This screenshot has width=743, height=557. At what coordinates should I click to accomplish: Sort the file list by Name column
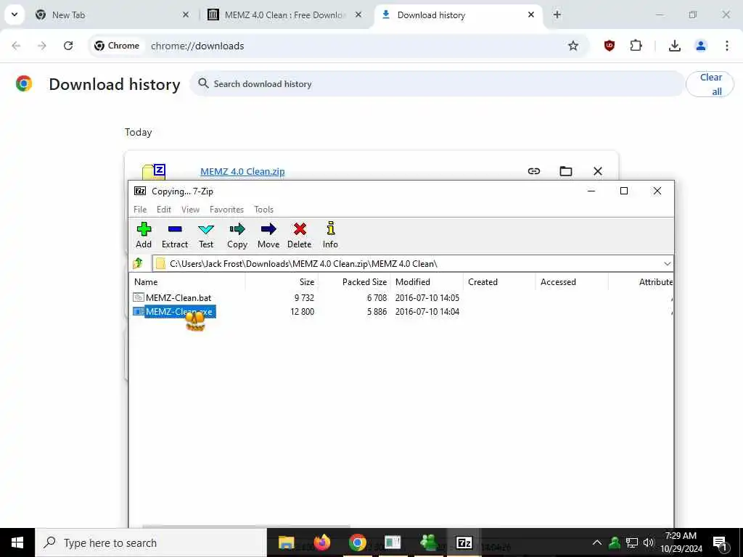click(188, 282)
